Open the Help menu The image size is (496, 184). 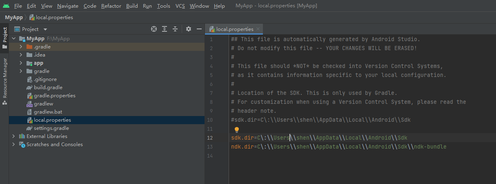[x=219, y=6]
